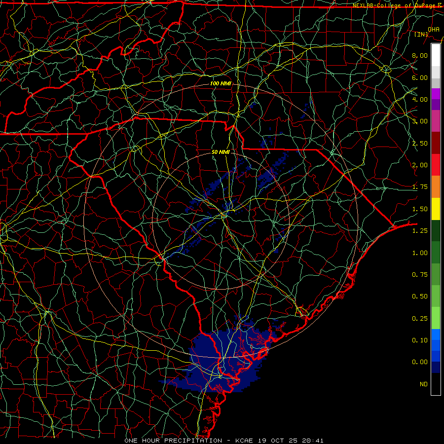Click the 50 NMI range ring label
Image resolution: width=444 pixels, height=444 pixels.
tap(221, 152)
